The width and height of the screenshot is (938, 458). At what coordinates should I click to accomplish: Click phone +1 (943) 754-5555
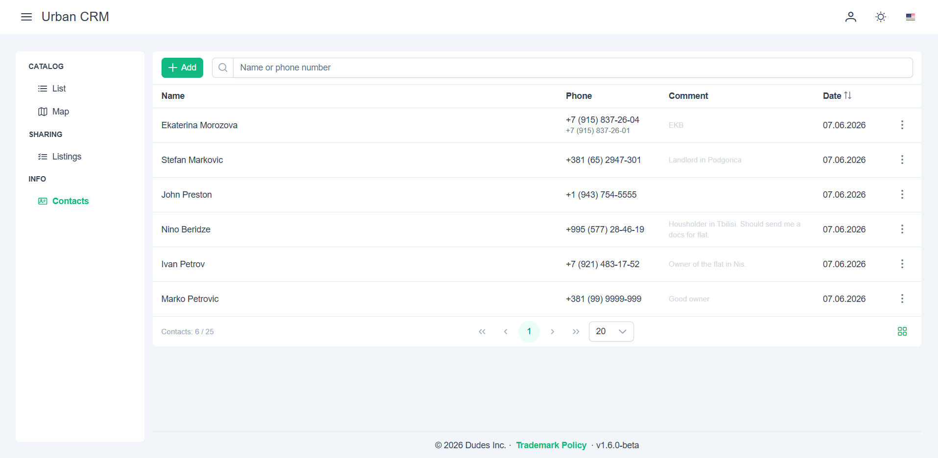coord(601,195)
